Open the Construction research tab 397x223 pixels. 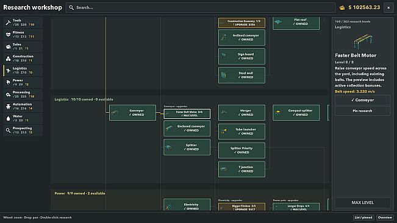coord(23,58)
